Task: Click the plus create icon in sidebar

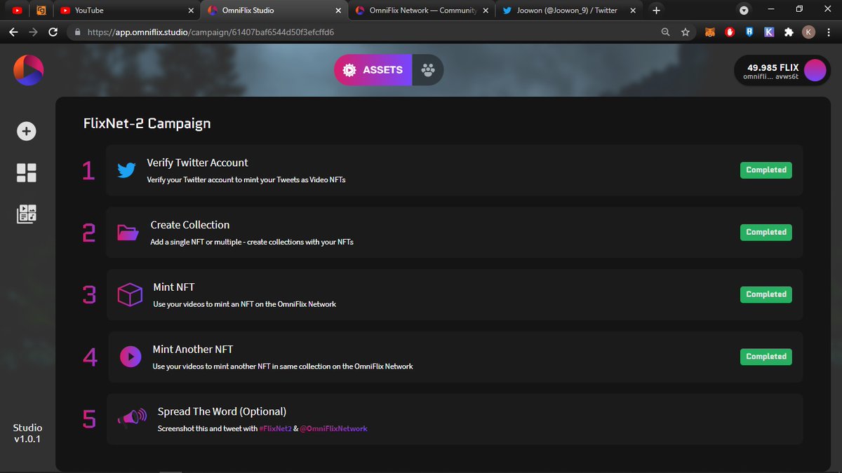Action: click(27, 131)
